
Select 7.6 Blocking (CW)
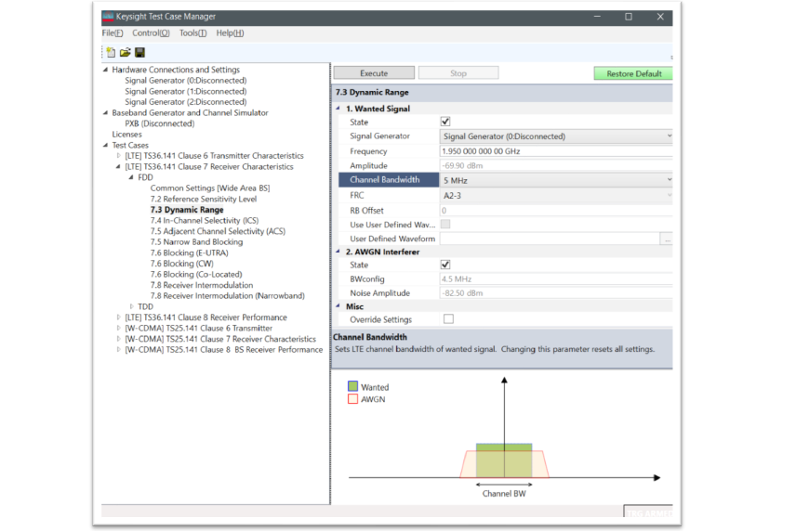[x=181, y=264]
